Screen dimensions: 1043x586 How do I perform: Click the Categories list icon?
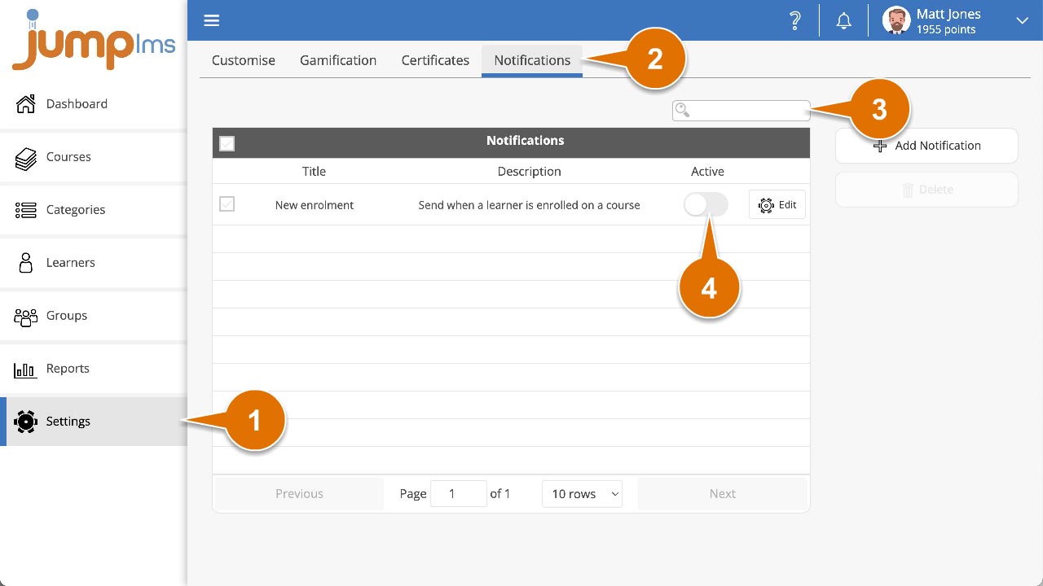[x=26, y=210]
